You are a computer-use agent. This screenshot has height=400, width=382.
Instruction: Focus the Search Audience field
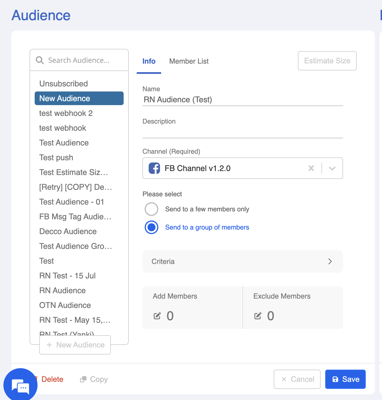(x=82, y=60)
